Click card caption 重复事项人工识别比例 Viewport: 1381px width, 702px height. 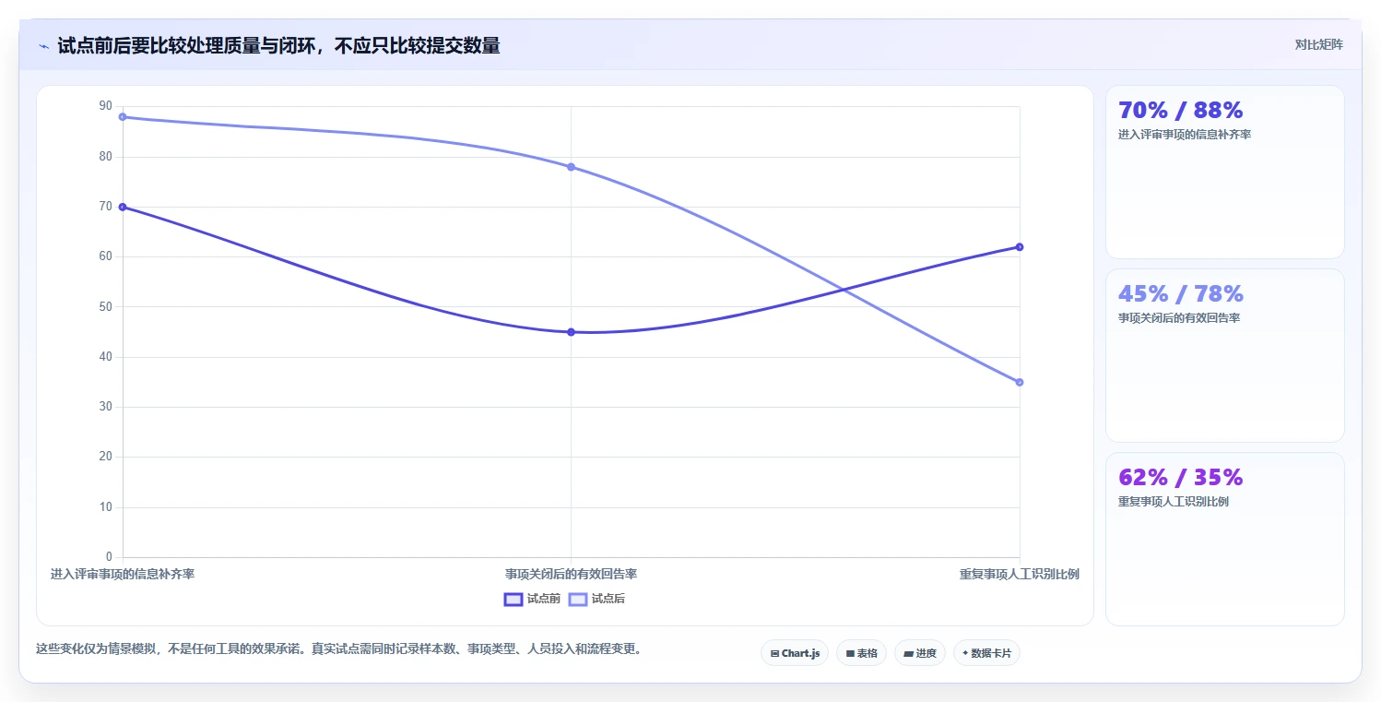click(1173, 501)
